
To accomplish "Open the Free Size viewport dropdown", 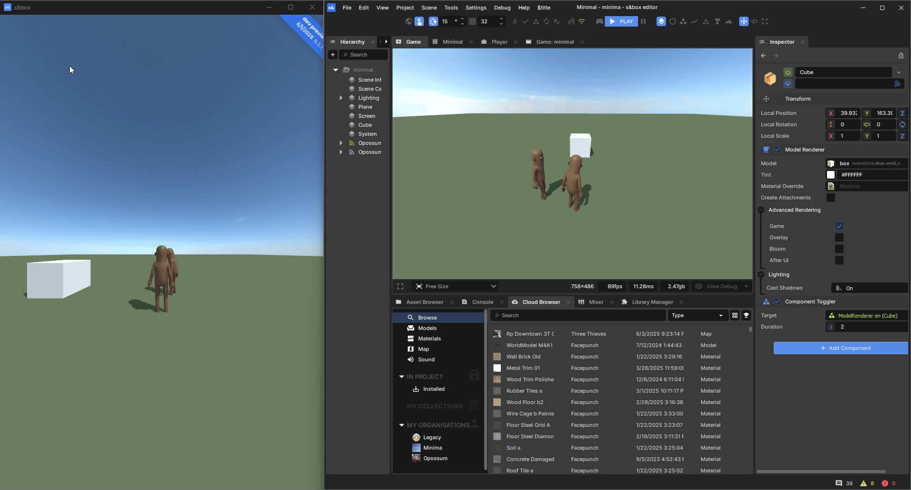I will coord(455,286).
